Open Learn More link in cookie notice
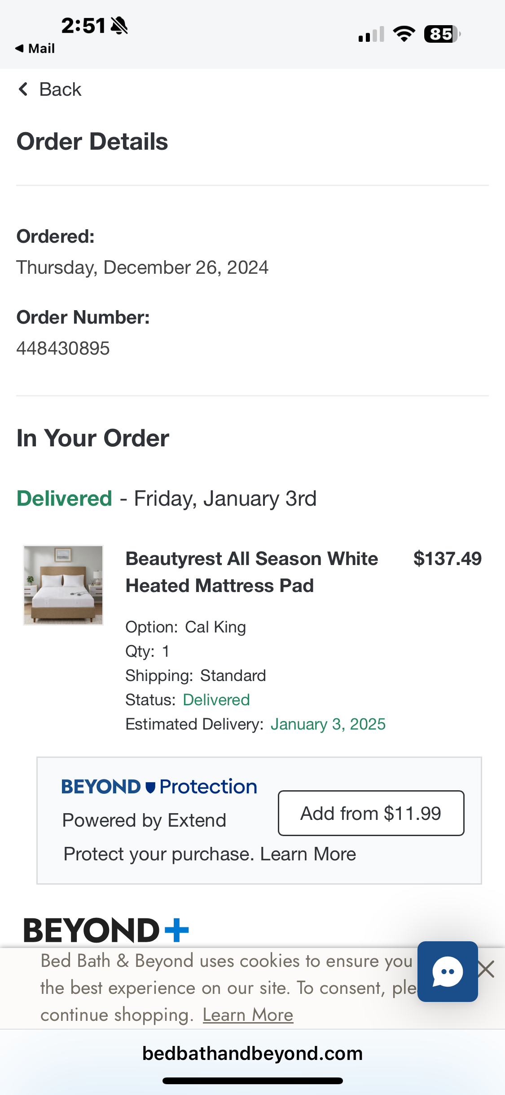Viewport: 505px width, 1095px height. coord(248,1015)
